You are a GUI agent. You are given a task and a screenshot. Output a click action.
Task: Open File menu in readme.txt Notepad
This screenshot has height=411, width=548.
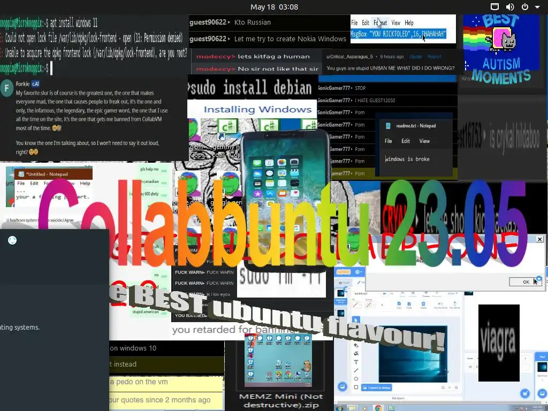389,141
